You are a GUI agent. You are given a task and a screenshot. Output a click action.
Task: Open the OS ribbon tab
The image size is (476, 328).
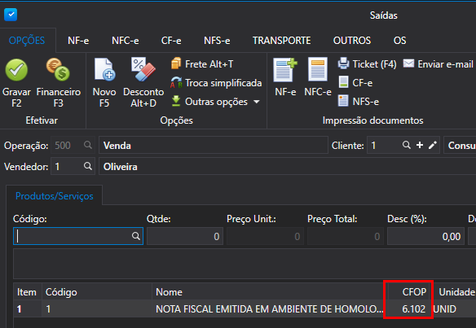pos(399,41)
